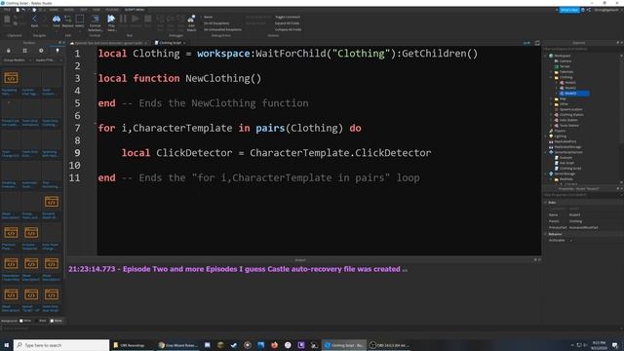This screenshot has width=624, height=351.
Task: Collapse the Behavior section in Properties
Action: (x=546, y=234)
